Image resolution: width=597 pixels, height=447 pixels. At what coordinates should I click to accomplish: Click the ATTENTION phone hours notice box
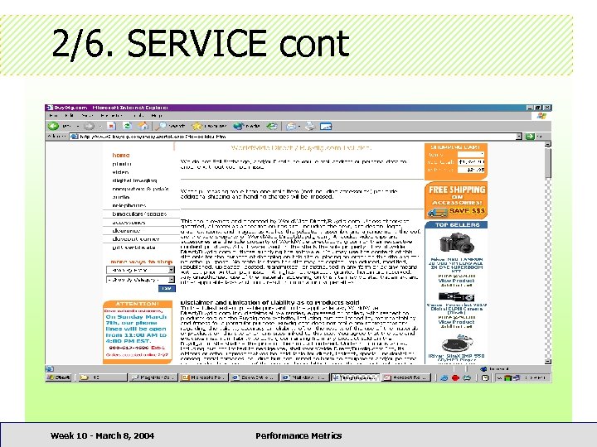coord(137,332)
